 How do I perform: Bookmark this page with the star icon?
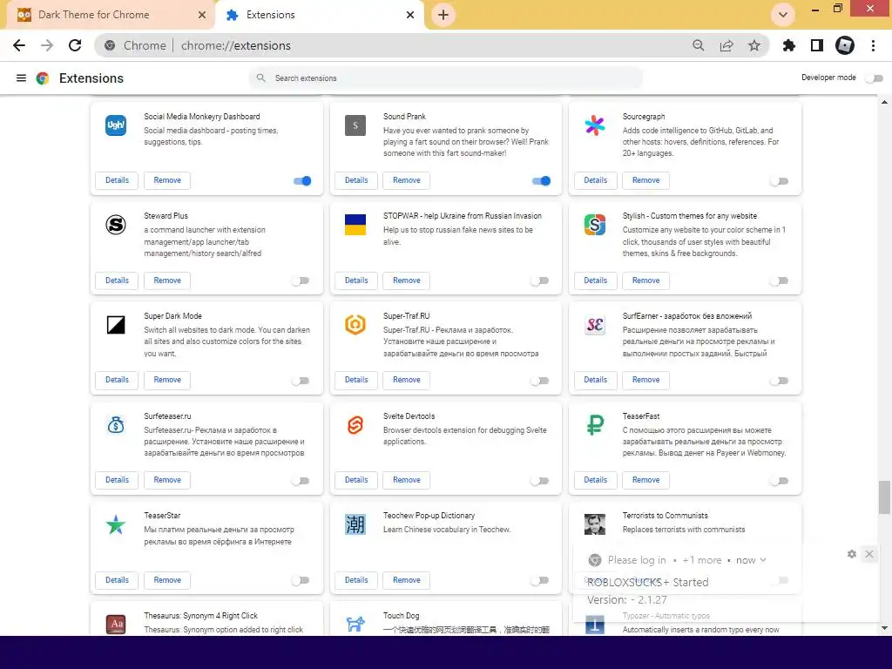click(x=754, y=45)
